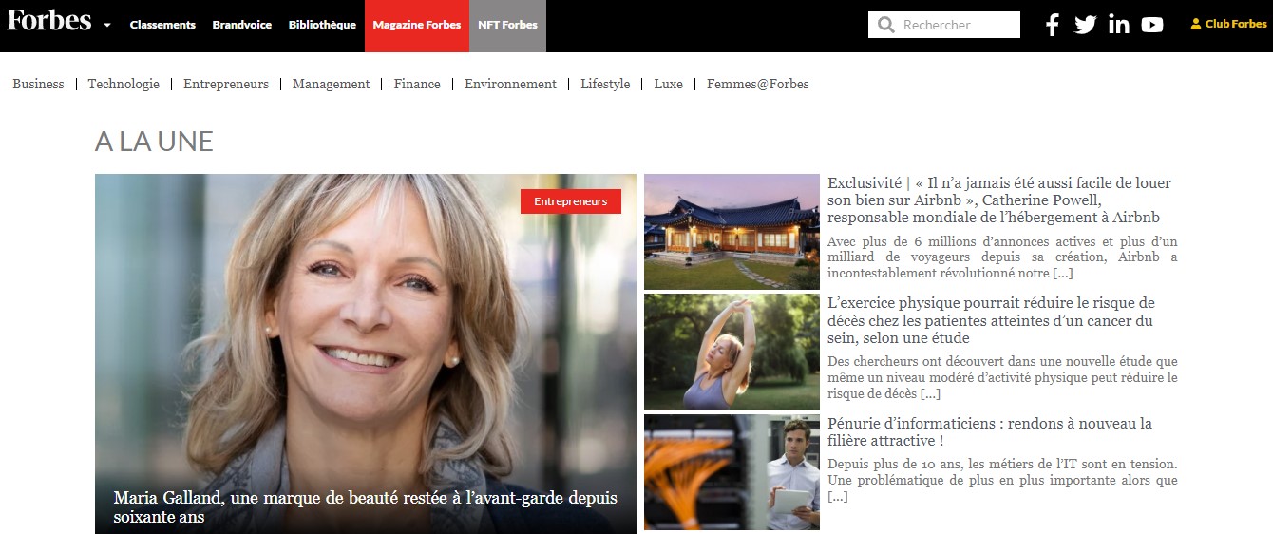Open the Forbes Twitter icon

[1085, 25]
